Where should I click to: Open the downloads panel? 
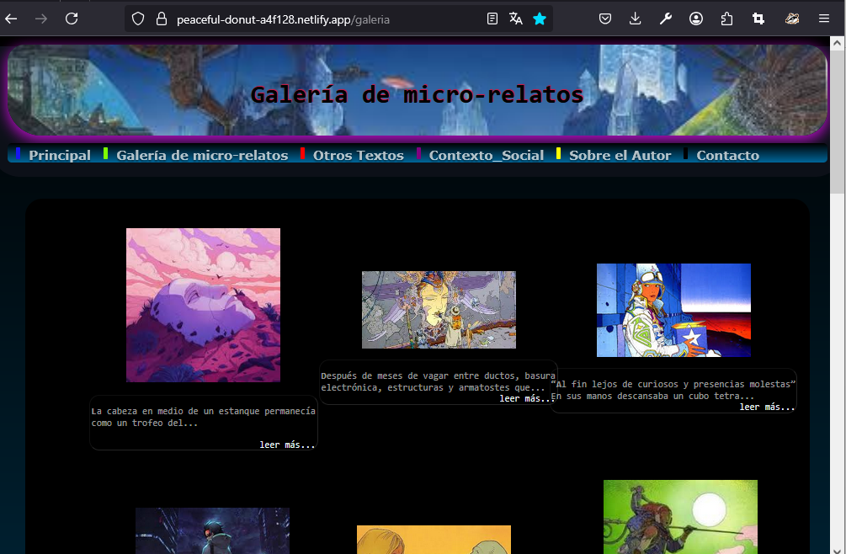coord(636,19)
